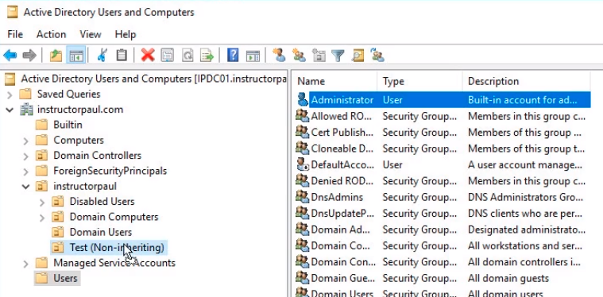Click the Cert Publishers group icon
Screen dimensions: 603x297
[303, 132]
